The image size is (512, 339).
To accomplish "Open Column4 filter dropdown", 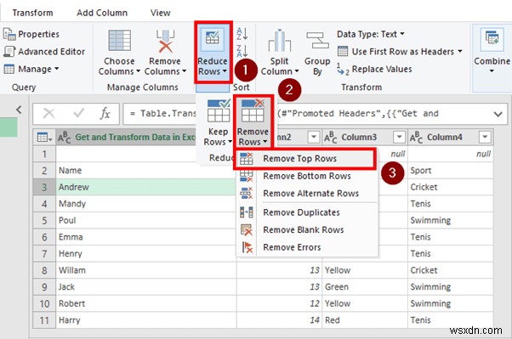I will click(485, 137).
